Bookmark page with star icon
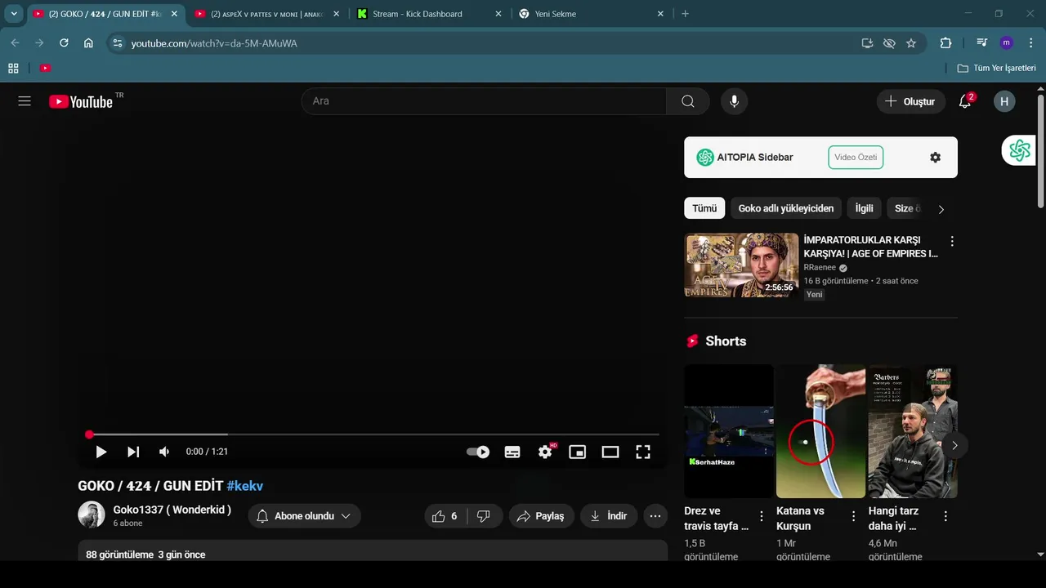The height and width of the screenshot is (588, 1046). pos(911,42)
